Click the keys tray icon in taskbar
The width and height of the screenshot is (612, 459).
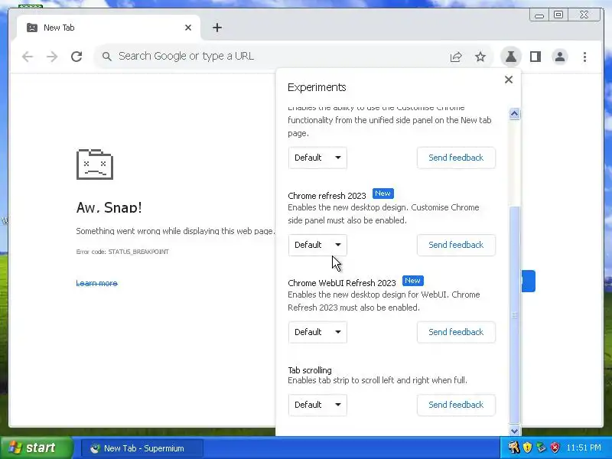pos(513,448)
